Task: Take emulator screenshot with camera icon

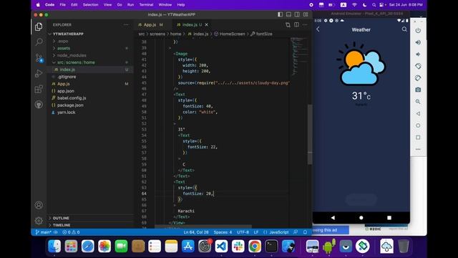Action: coord(418,90)
